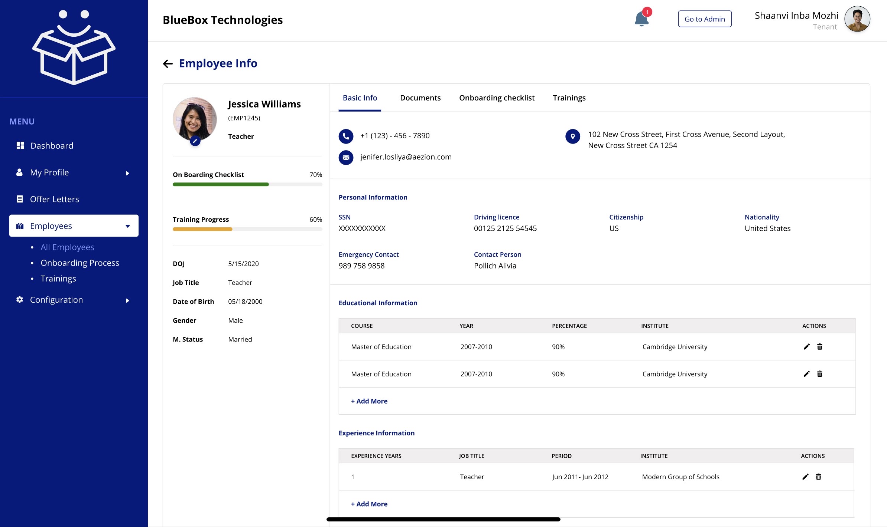Click the phone icon beside phone number
Viewport: 887px width, 527px height.
pyautogui.click(x=346, y=136)
